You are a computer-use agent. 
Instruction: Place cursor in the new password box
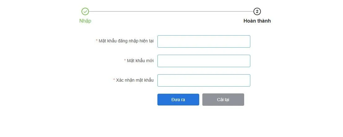[x=204, y=61]
